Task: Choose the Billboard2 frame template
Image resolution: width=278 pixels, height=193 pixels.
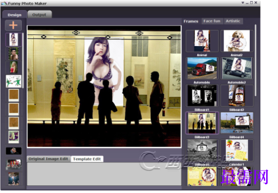Action: click(237, 96)
